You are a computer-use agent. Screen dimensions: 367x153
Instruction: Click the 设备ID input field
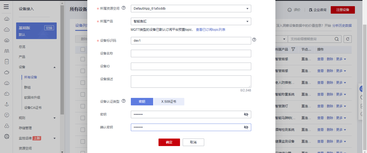[191, 66]
